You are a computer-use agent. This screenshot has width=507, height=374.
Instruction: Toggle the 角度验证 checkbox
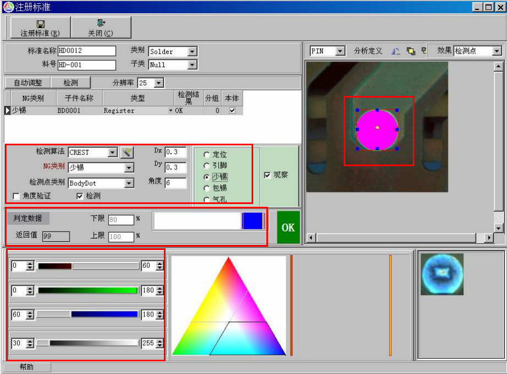(x=15, y=196)
